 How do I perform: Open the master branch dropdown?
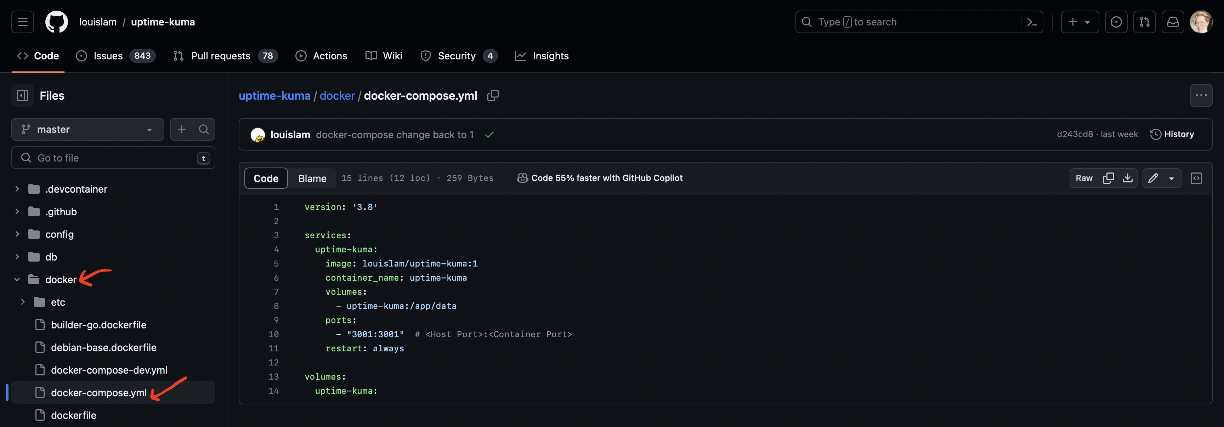[87, 129]
